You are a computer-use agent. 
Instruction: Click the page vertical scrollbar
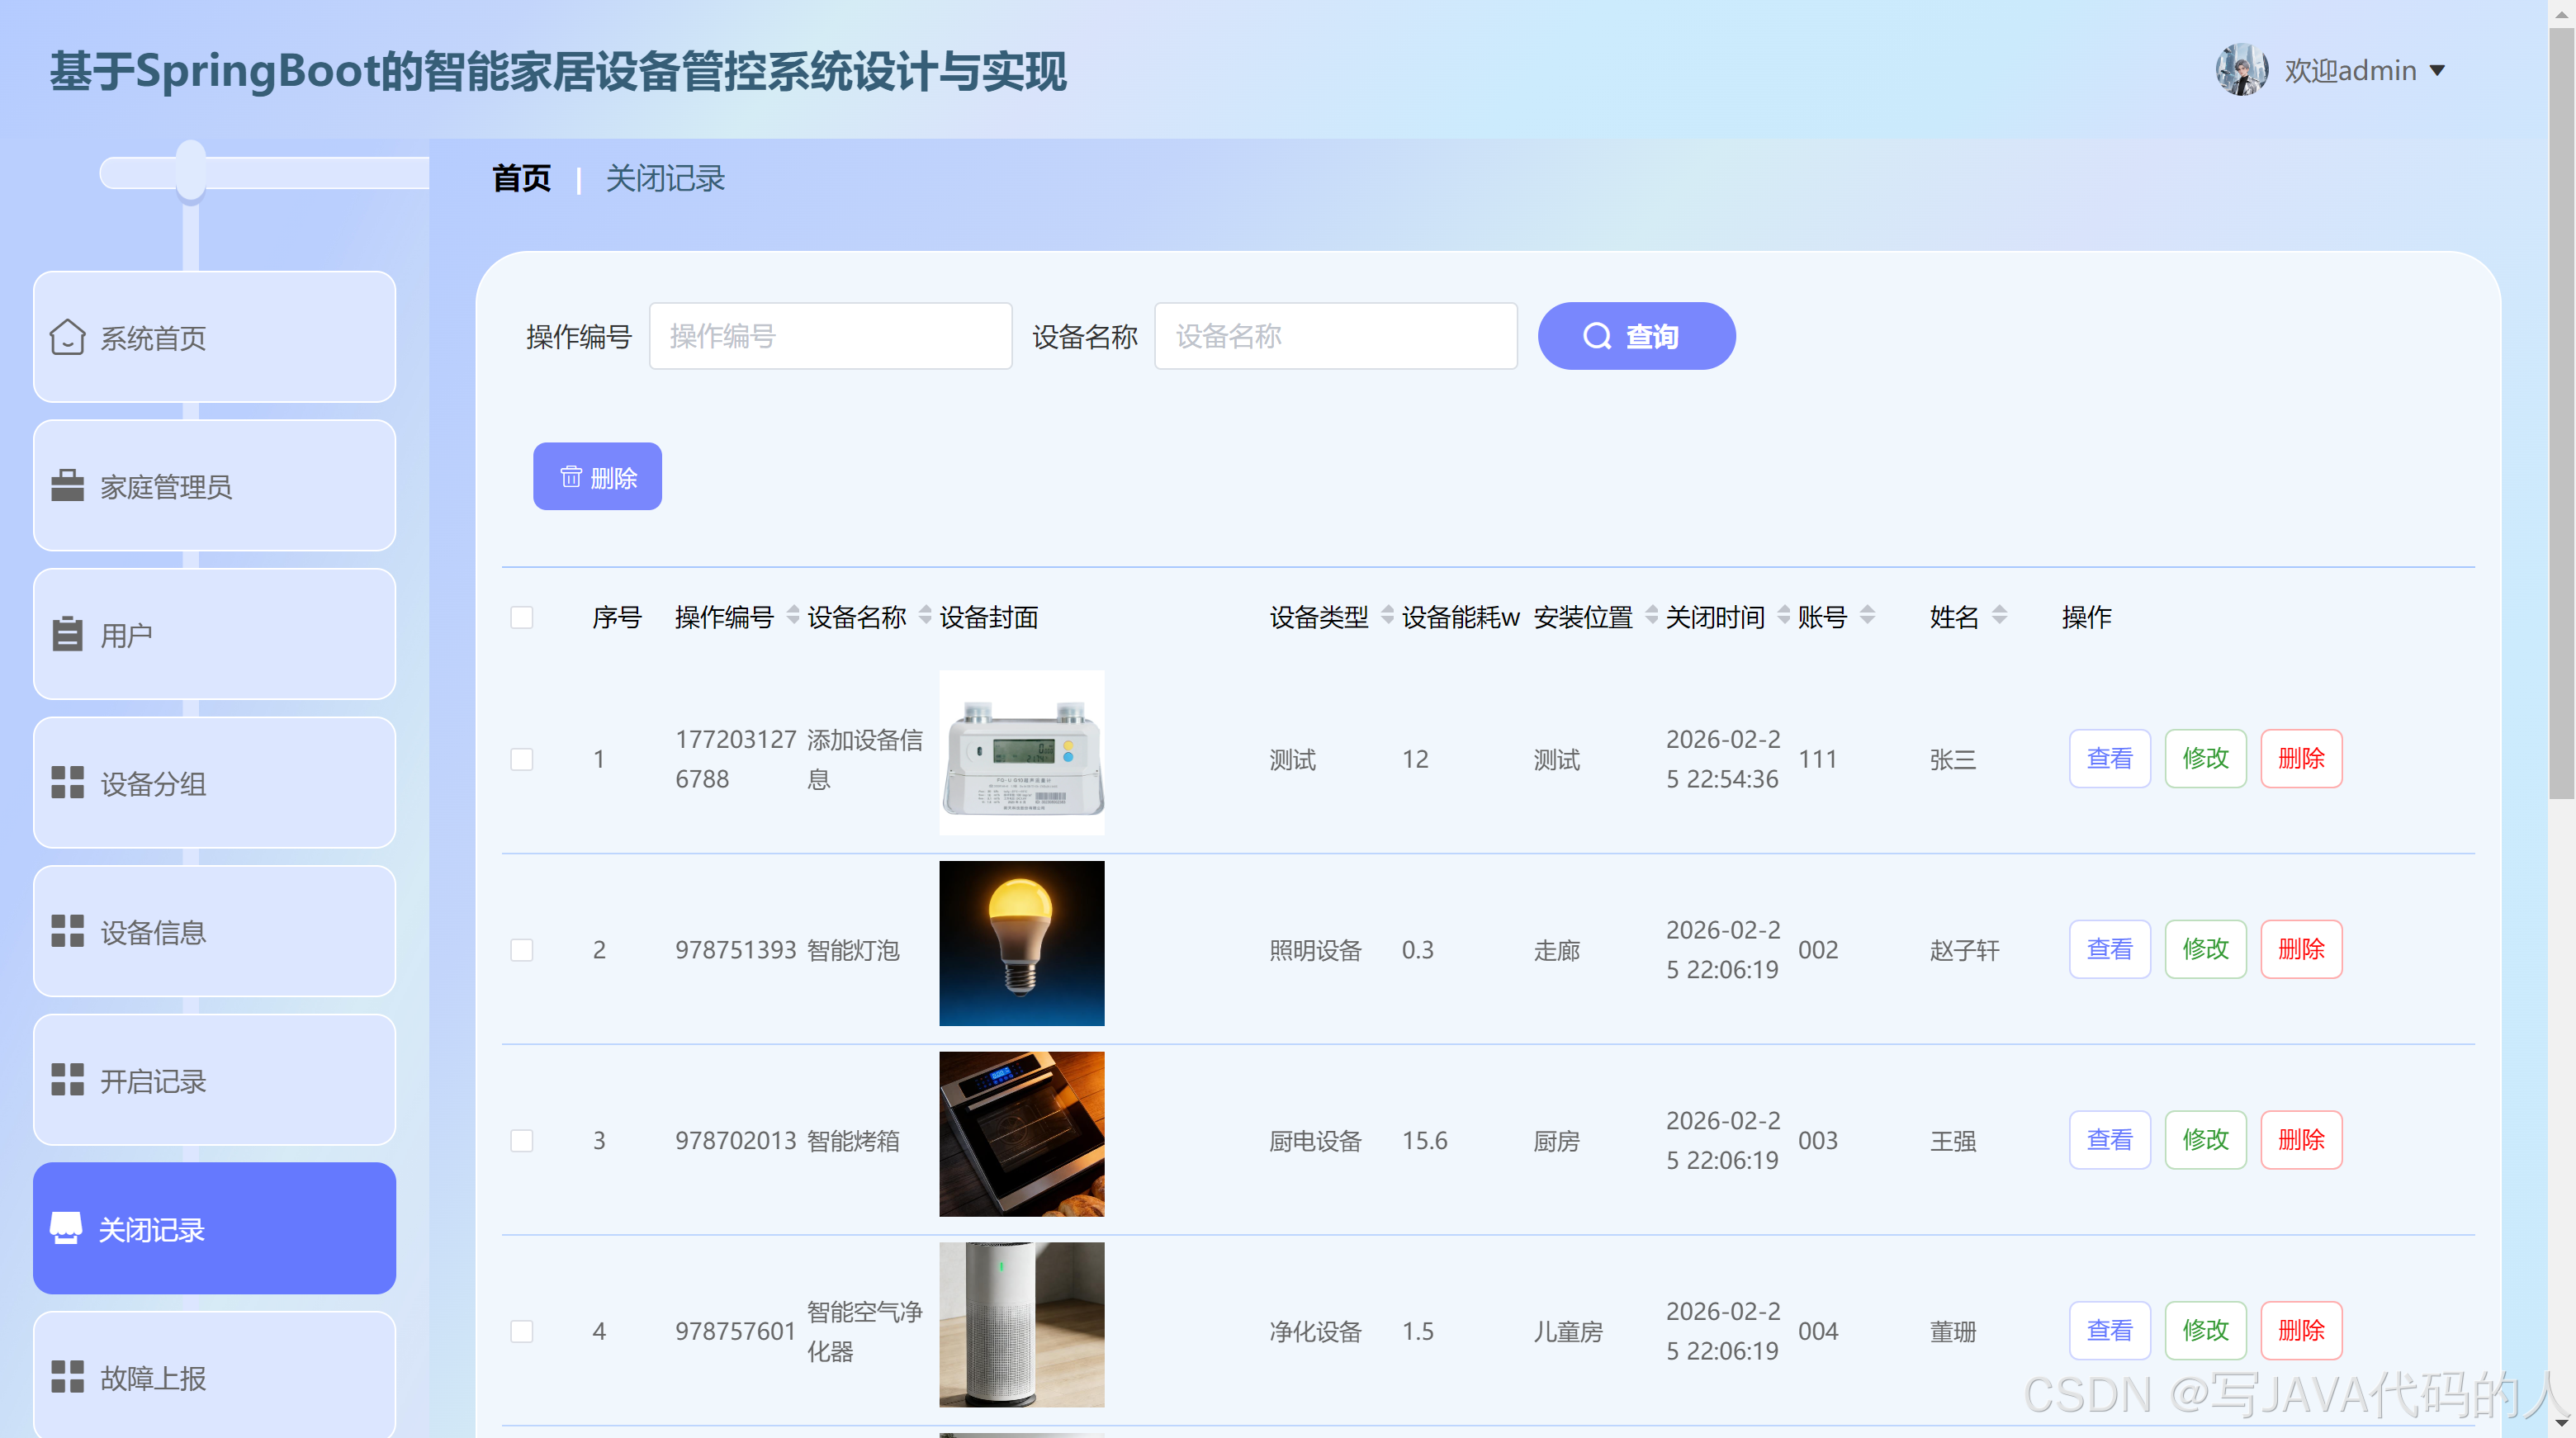pyautogui.click(x=2561, y=413)
